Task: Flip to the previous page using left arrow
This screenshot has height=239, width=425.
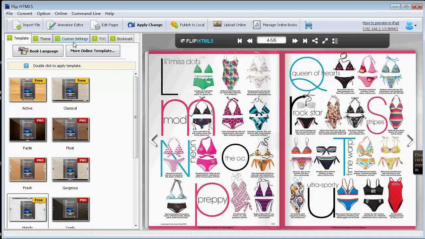Action: [x=154, y=140]
